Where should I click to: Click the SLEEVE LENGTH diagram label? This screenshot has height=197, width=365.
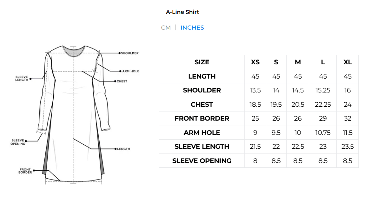click(22, 78)
